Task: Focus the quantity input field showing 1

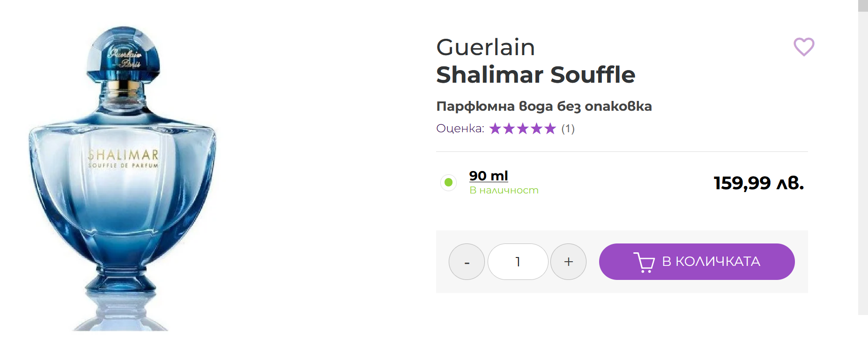Action: point(518,262)
